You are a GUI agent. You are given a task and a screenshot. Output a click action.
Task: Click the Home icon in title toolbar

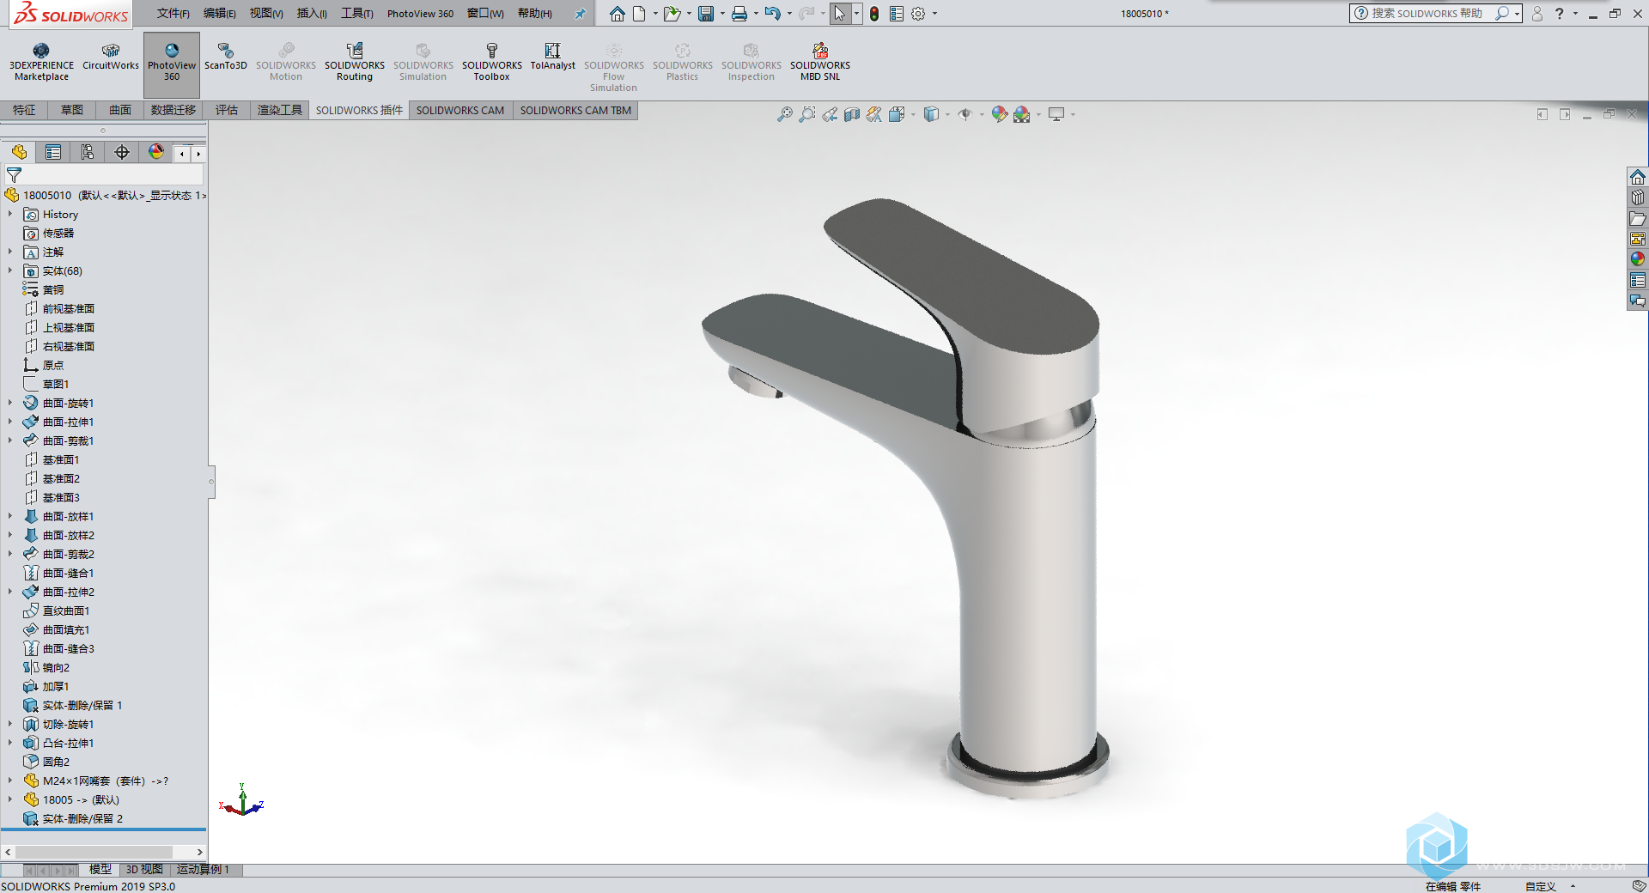pos(617,14)
